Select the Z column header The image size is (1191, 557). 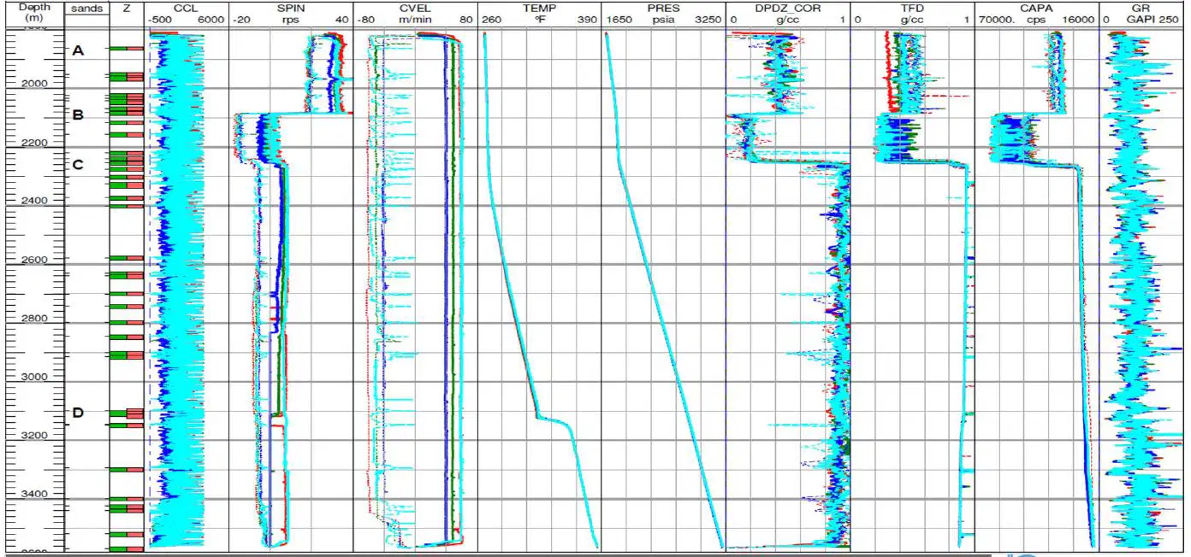127,9
